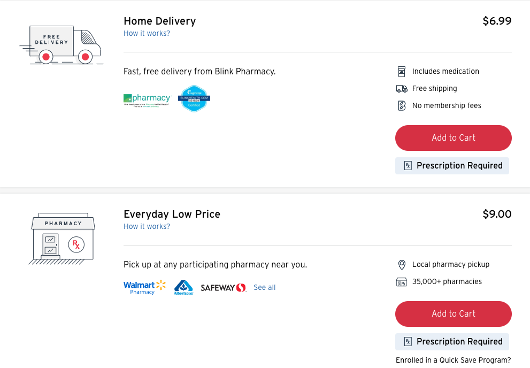Screen dimensions: 530x368
Task: Open How it works under Home Delivery
Action: [x=147, y=34]
